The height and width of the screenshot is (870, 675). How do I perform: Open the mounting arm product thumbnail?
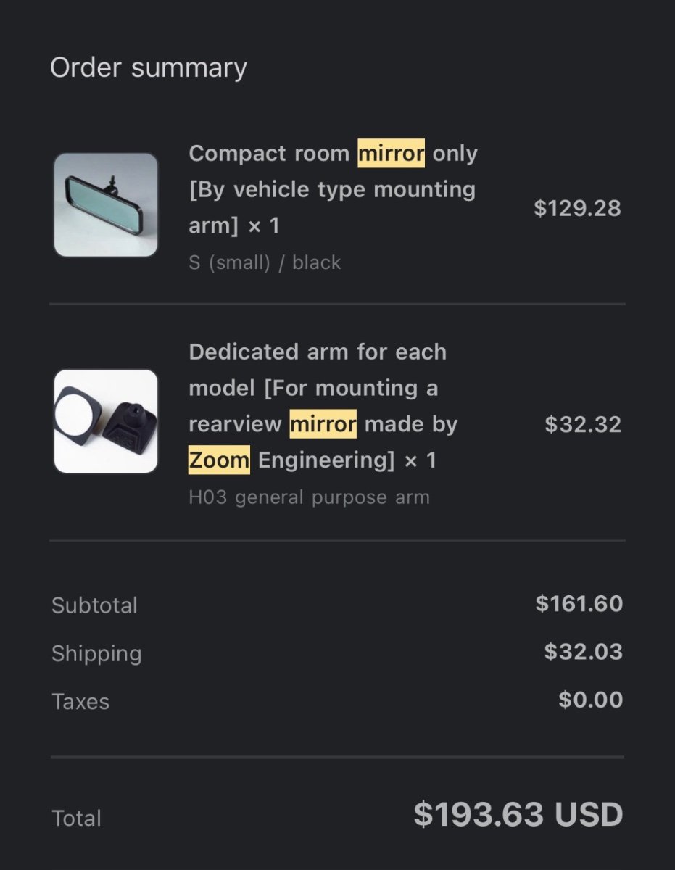click(106, 421)
